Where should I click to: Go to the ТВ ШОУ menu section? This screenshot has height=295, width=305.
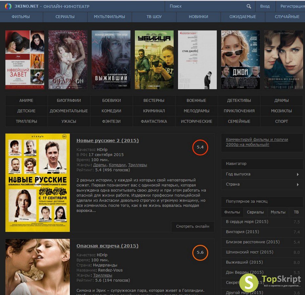tap(154, 17)
